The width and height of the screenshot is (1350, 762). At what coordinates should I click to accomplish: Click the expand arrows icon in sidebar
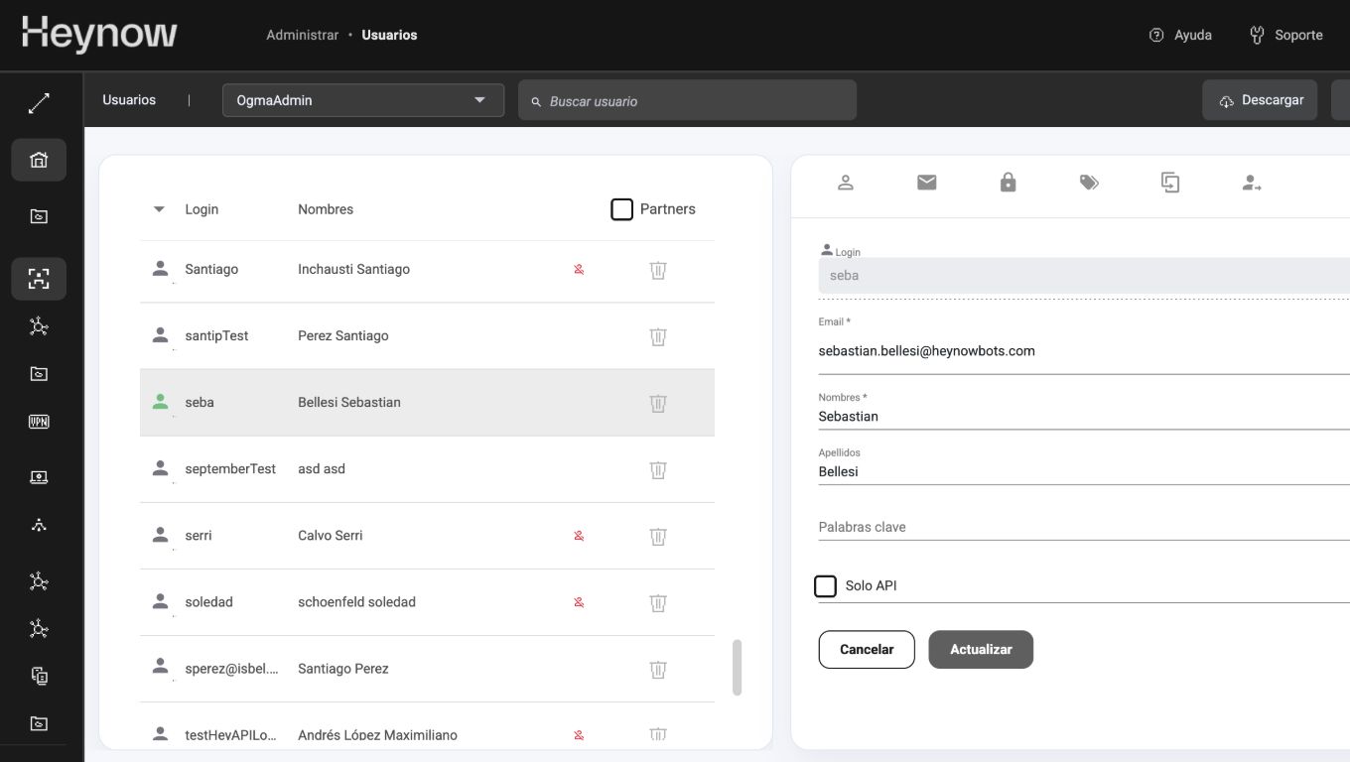39,103
